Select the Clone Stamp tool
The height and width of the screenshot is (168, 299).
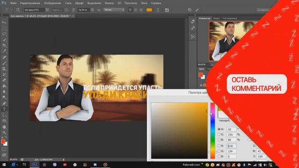coord(4,69)
